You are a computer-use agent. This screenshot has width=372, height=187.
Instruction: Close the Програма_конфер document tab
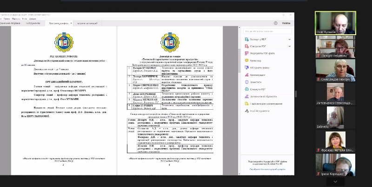click(71, 23)
